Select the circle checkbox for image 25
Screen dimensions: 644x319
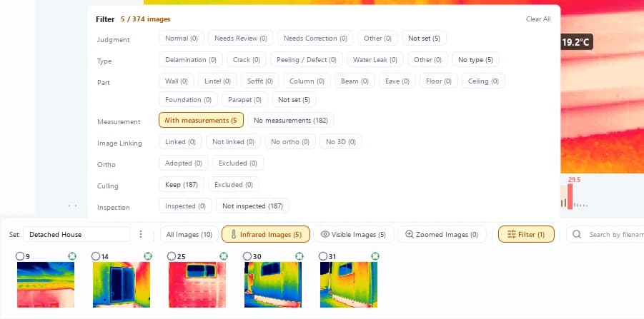pos(172,256)
